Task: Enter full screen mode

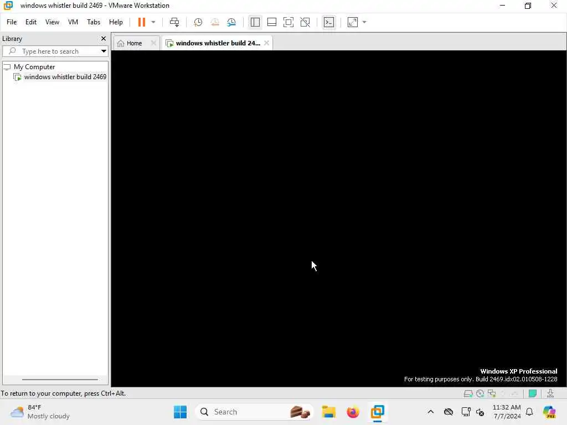Action: point(288,22)
